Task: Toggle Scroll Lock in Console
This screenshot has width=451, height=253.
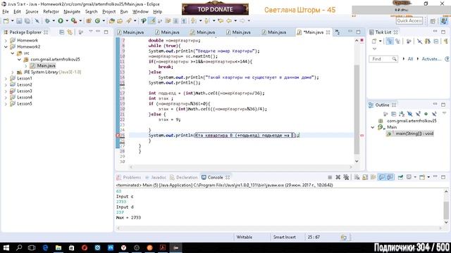Action: 365,177
